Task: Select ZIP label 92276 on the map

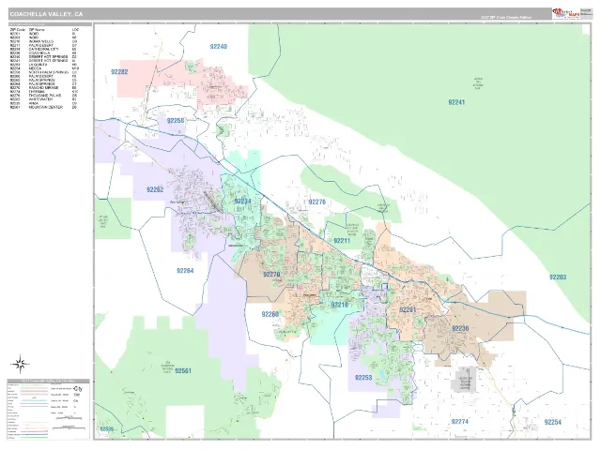Action: (317, 202)
